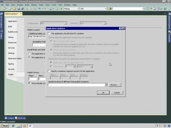Close the ClickOnceDemo document tab
171x128 pixels.
coord(21,14)
